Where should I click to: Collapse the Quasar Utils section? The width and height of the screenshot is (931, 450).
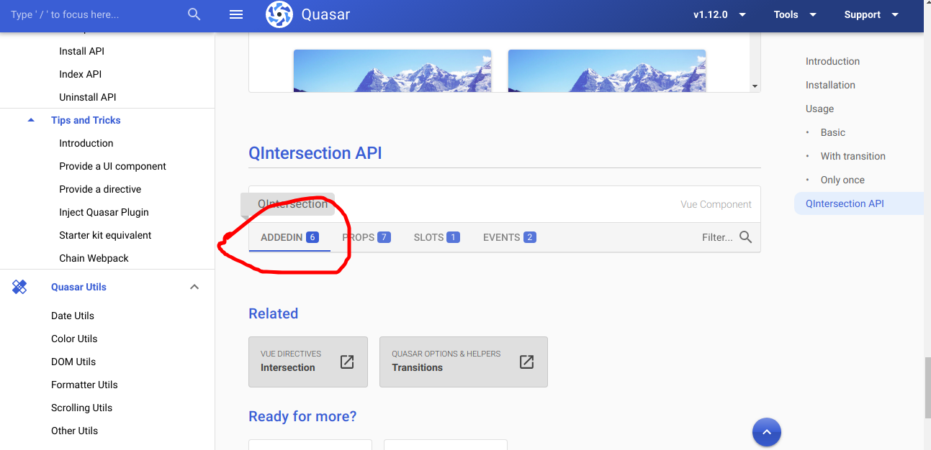(194, 286)
